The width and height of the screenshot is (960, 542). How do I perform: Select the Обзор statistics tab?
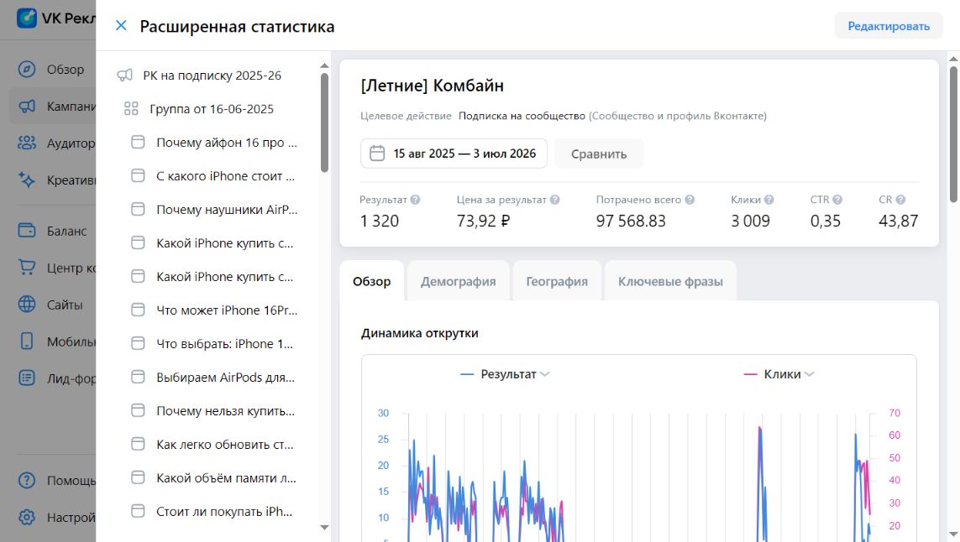point(371,281)
